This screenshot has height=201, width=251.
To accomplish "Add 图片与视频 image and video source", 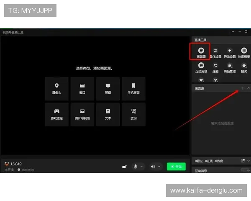I will click(x=82, y=114).
